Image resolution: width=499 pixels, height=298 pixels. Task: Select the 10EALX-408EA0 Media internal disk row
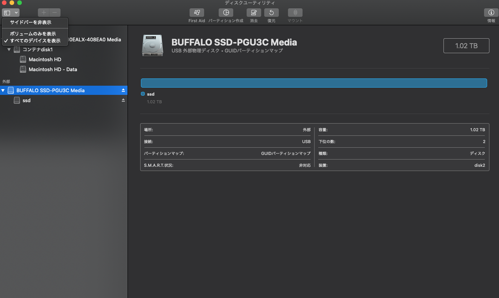[95, 39]
